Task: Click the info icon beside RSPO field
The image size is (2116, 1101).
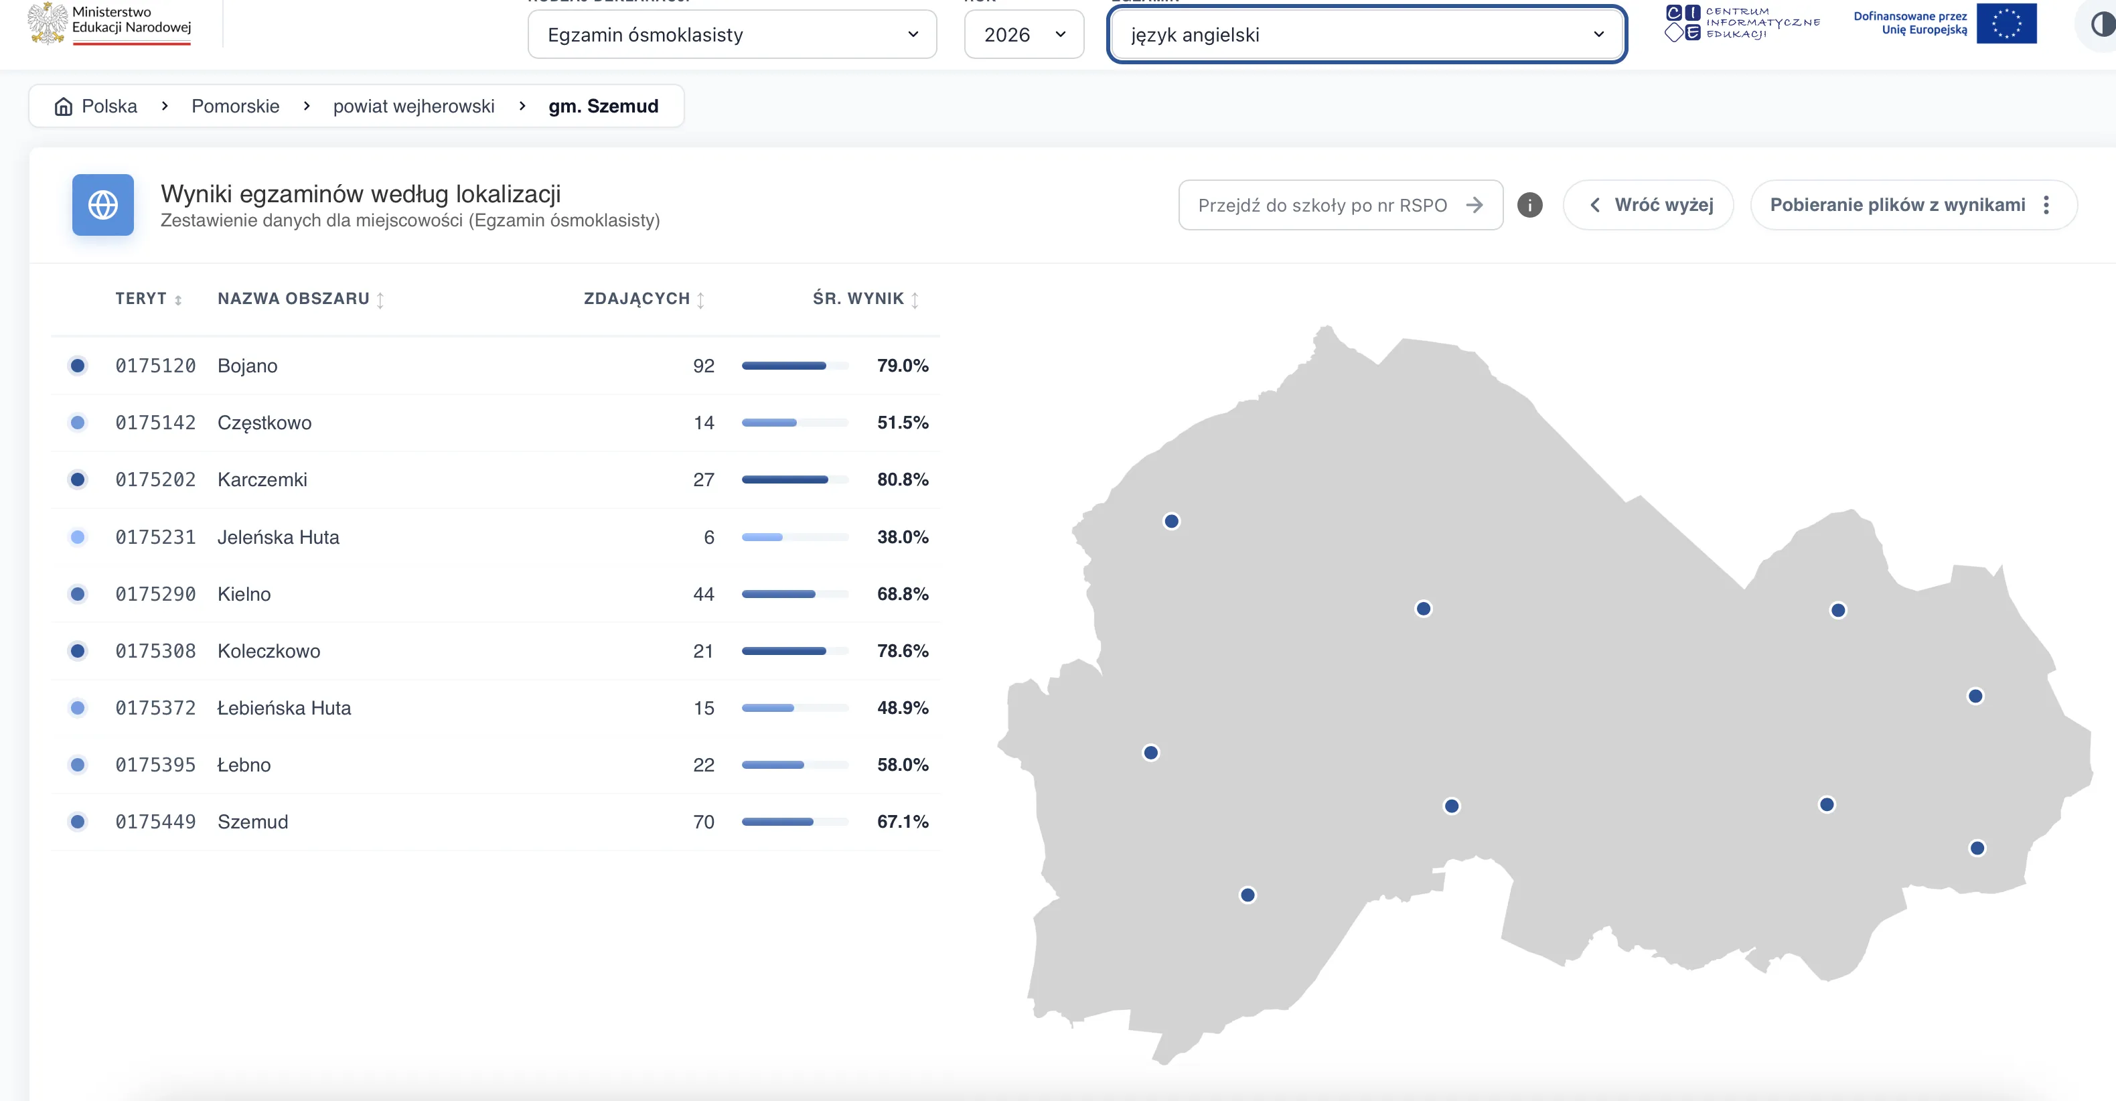Action: tap(1529, 204)
